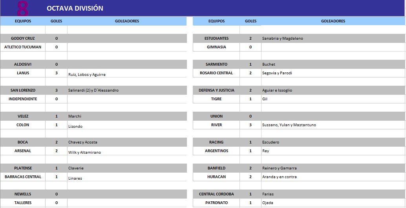Image resolution: width=406 pixels, height=208 pixels.
Task: Select the cell 'Wilk y Altamirano'
Action: click(x=127, y=151)
